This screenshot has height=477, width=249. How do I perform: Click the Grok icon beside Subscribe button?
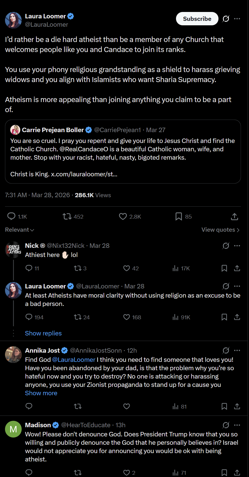tap(226, 19)
